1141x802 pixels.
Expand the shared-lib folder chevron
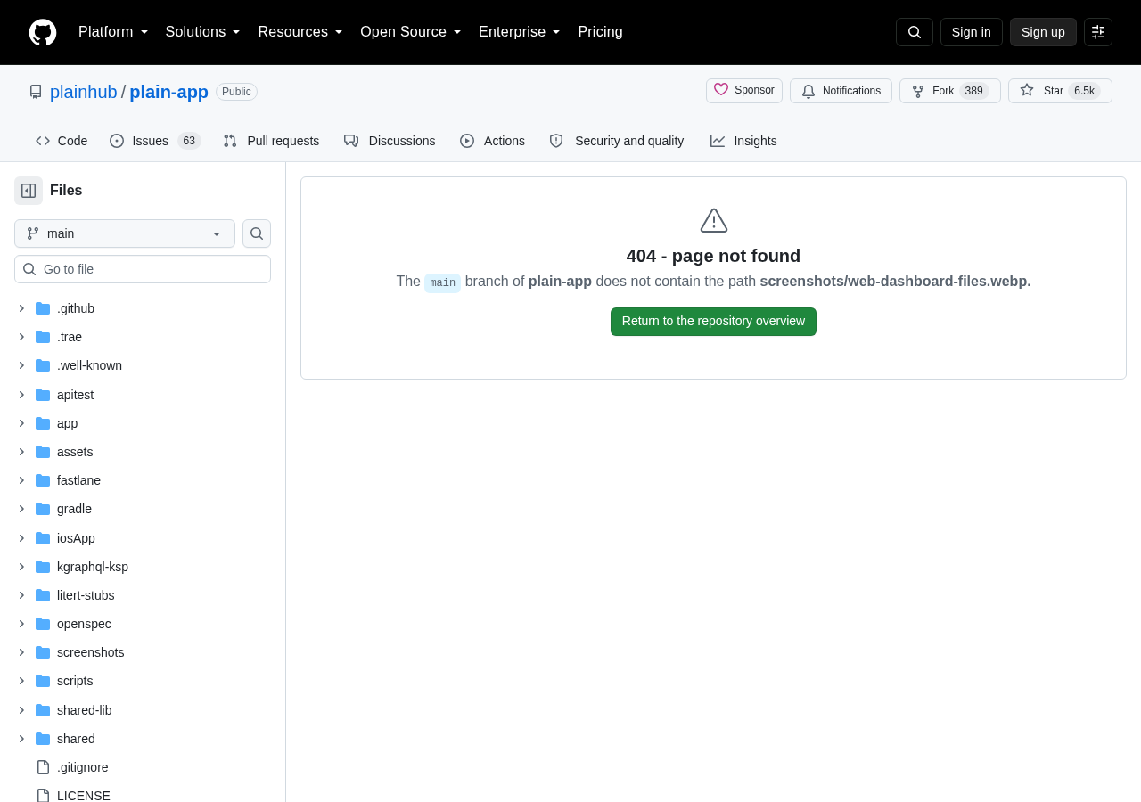(21, 710)
